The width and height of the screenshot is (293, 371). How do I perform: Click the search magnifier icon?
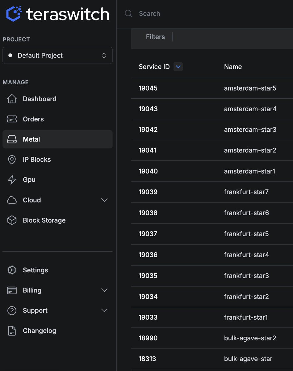128,14
